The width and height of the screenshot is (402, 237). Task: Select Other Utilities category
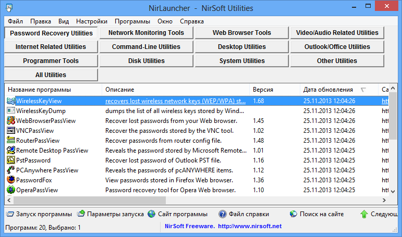pyautogui.click(x=337, y=61)
